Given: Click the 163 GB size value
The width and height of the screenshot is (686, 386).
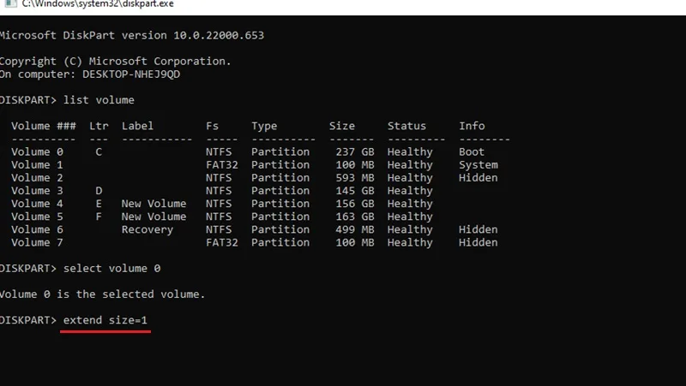Looking at the screenshot, I should (355, 217).
